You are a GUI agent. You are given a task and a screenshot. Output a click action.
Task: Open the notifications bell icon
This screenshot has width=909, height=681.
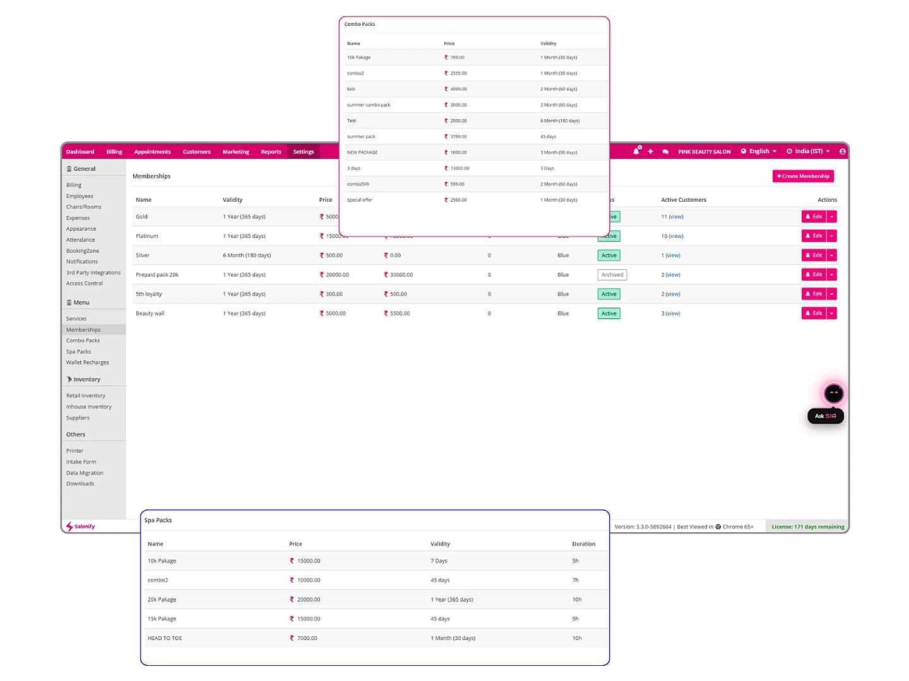click(x=636, y=151)
